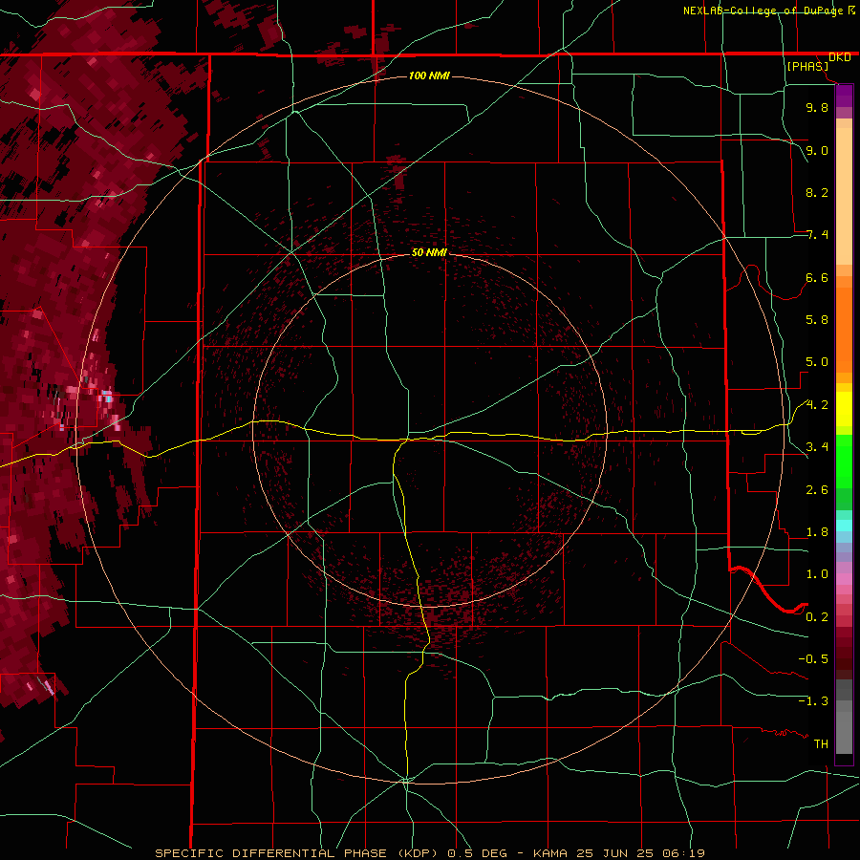
Task: Click the 9.0 scale label
Action: tap(817, 150)
